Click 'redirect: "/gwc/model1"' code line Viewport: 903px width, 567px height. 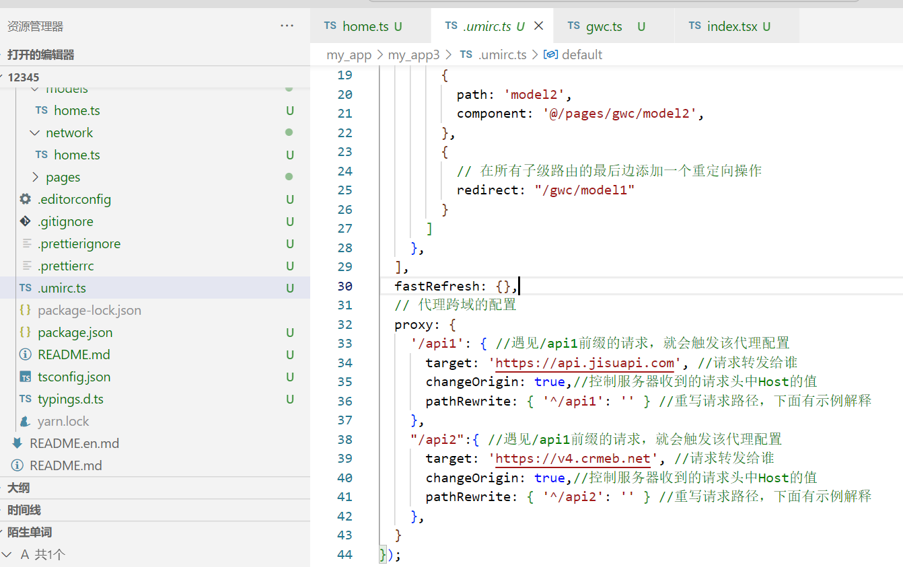point(546,190)
